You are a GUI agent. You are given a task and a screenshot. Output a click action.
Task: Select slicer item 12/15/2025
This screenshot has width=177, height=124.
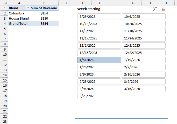99,53
